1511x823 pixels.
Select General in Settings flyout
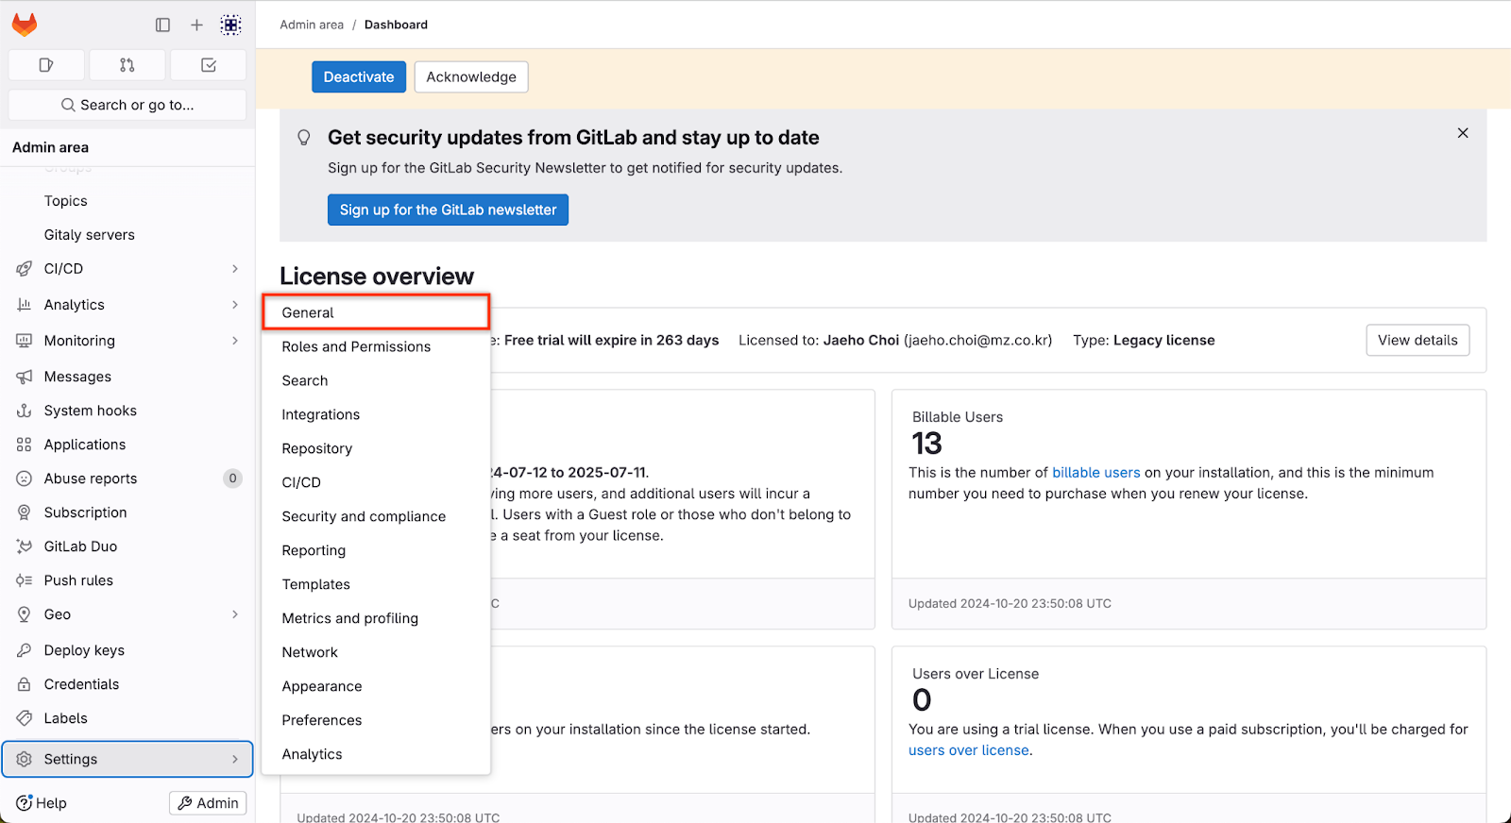pos(376,312)
